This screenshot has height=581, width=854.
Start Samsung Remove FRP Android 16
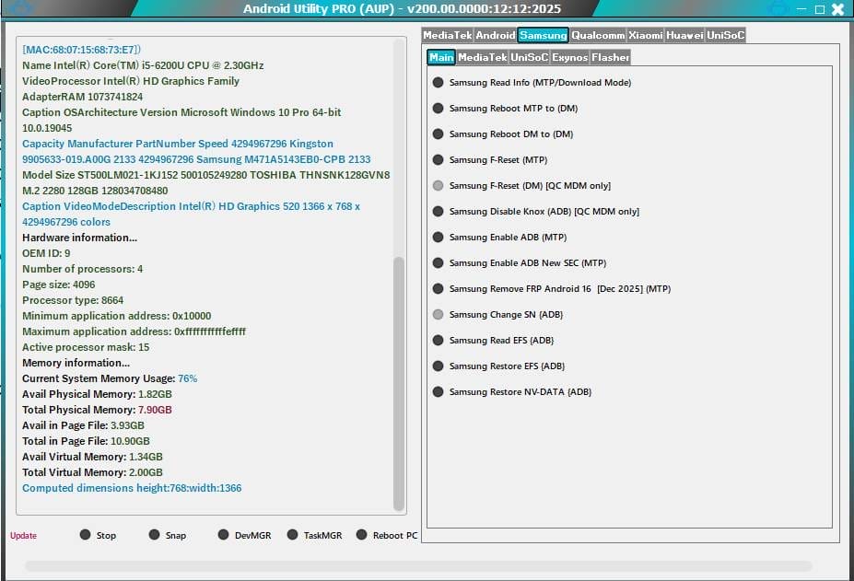click(x=438, y=288)
